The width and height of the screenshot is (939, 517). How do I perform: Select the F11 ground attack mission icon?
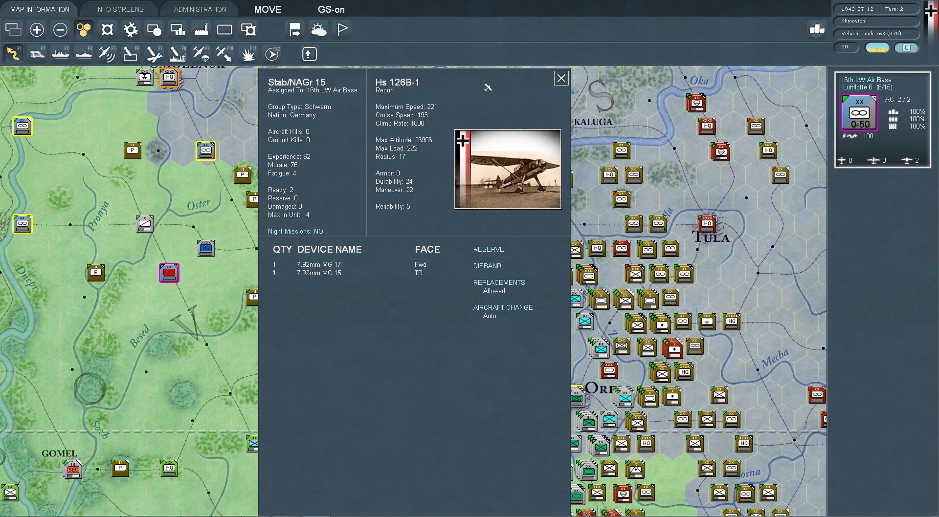coord(248,54)
